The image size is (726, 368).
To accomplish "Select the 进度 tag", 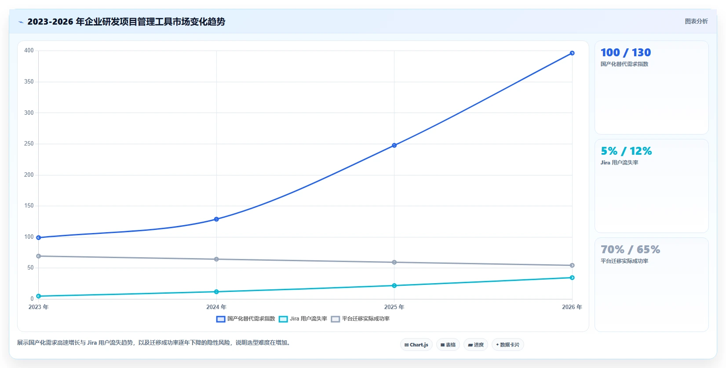I will [476, 345].
